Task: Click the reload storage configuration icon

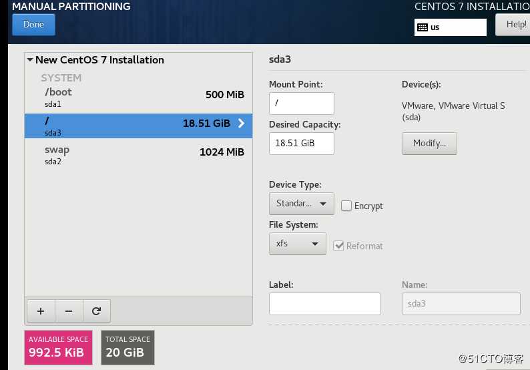Action: (x=96, y=311)
